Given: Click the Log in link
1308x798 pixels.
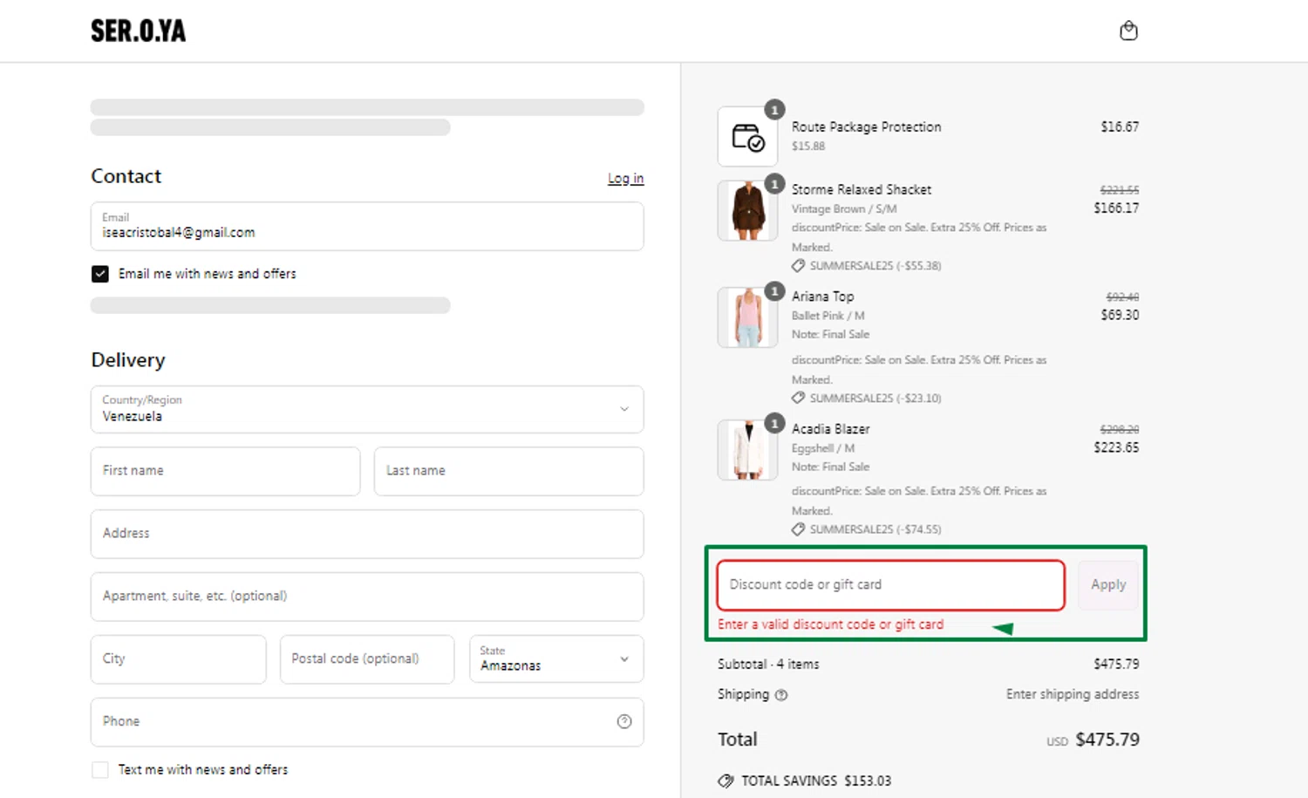Looking at the screenshot, I should tap(626, 178).
